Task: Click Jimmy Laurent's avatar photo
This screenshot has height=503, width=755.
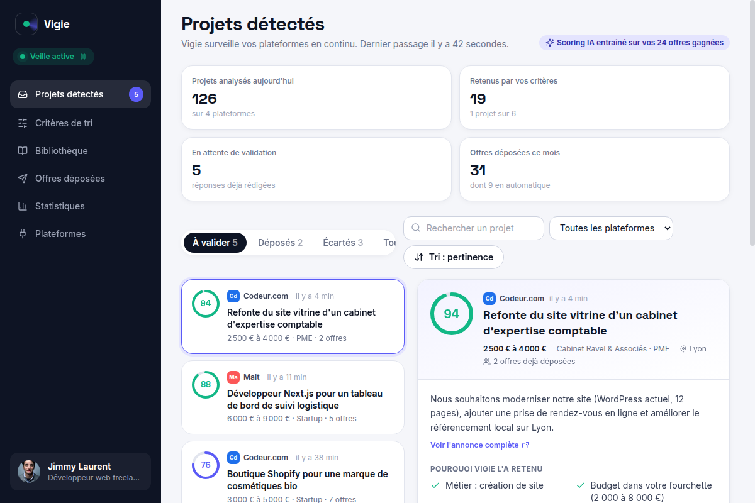Action: (x=29, y=472)
